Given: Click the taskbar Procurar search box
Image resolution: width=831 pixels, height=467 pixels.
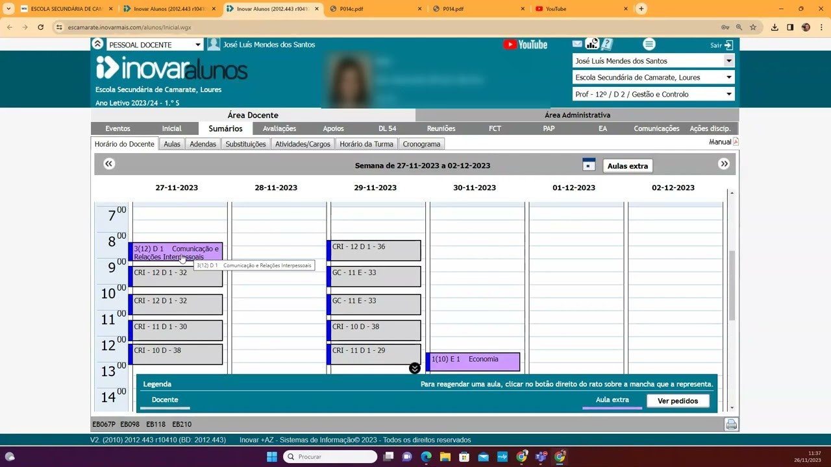Looking at the screenshot, I should tap(331, 457).
